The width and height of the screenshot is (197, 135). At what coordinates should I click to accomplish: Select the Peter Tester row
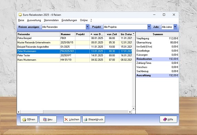click(x=74, y=56)
